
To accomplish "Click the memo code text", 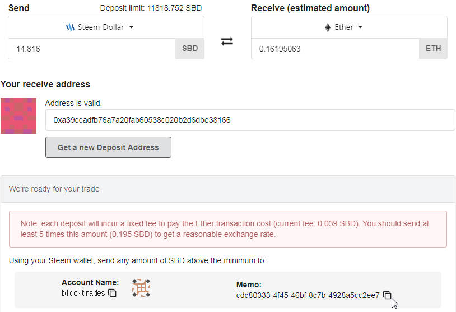I will tap(308, 295).
